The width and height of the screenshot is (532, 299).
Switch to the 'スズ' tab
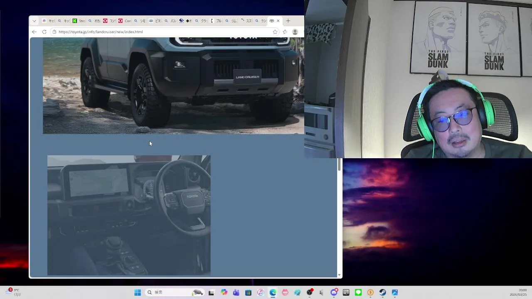(246, 21)
